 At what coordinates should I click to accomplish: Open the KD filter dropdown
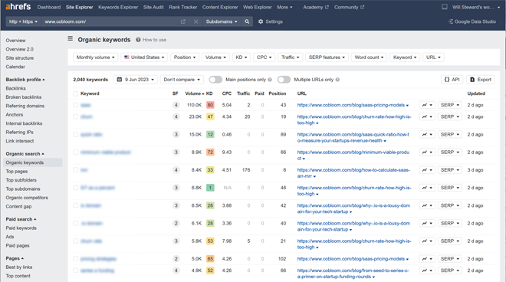pyautogui.click(x=241, y=57)
